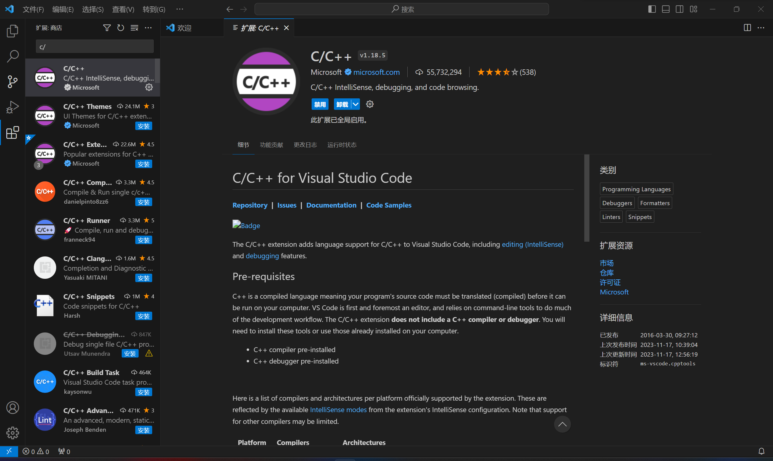Select the 更改日志 changelog tab

coord(305,145)
